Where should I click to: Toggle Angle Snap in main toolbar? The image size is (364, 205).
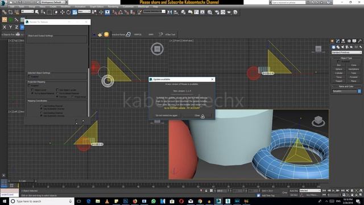121,13
